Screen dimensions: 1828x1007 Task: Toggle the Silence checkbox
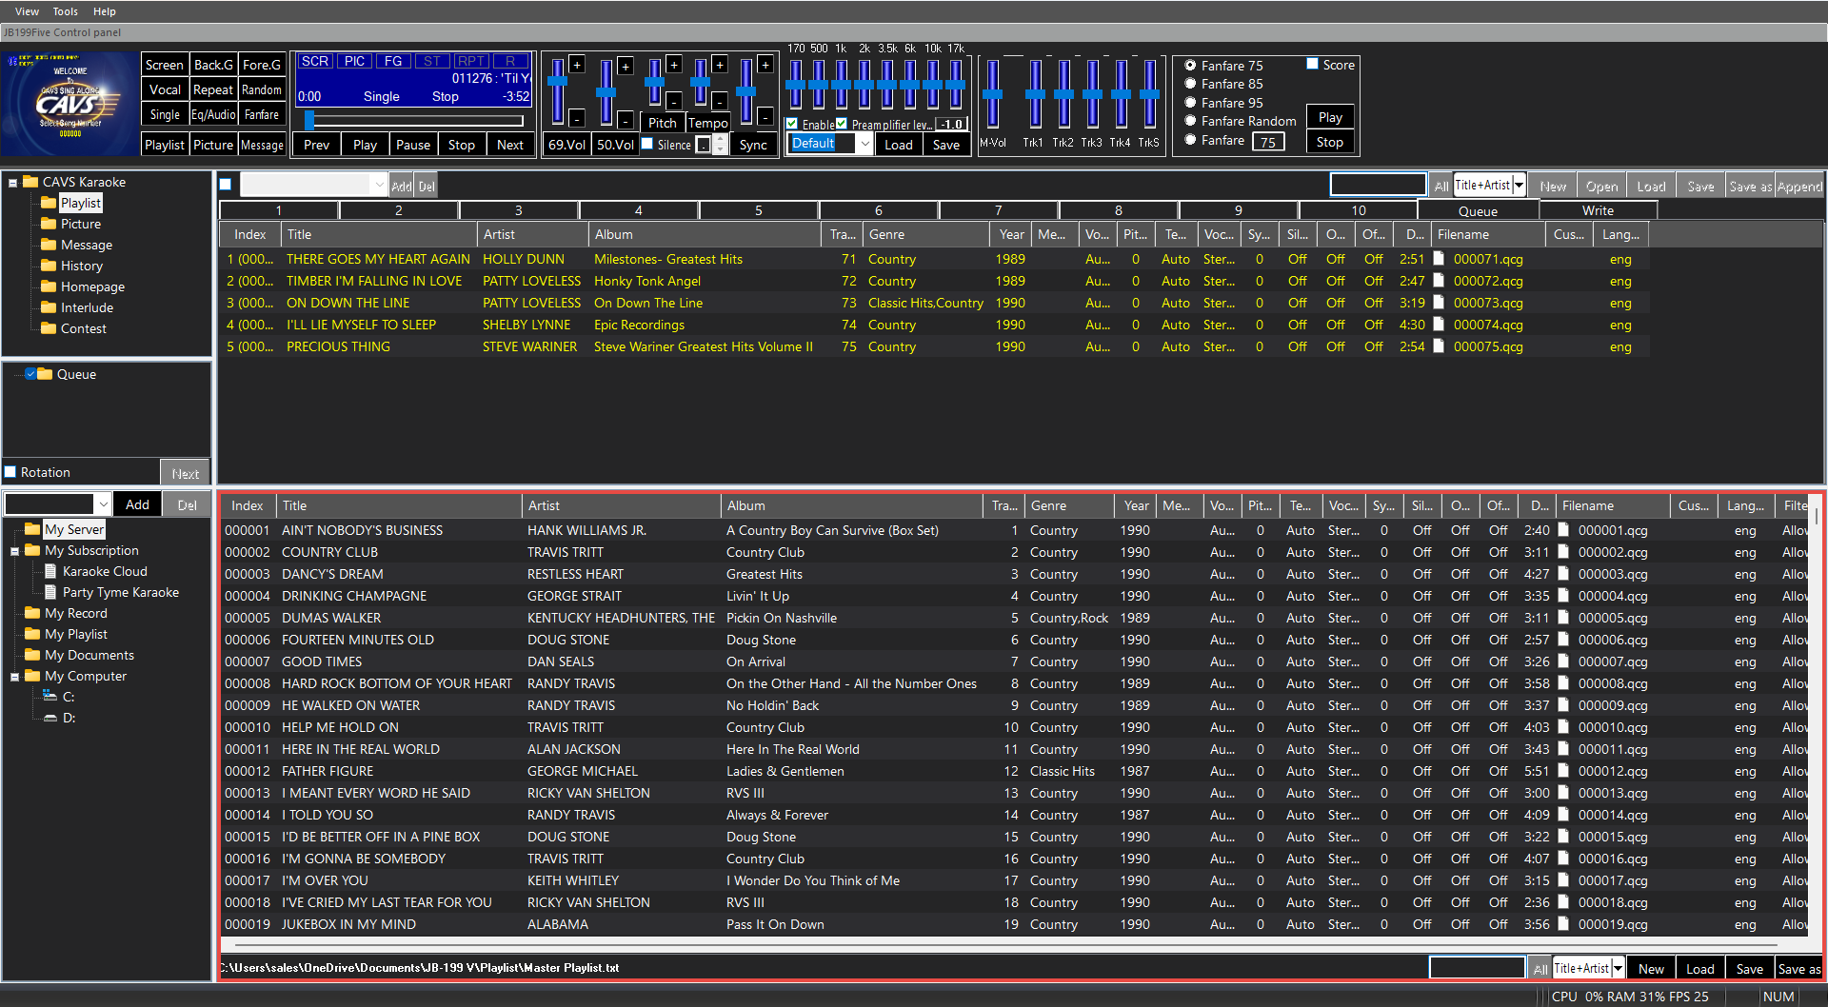coord(648,145)
